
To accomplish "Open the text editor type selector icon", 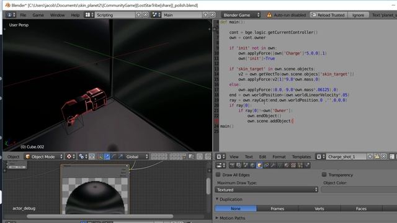I will pyautogui.click(x=221, y=157).
